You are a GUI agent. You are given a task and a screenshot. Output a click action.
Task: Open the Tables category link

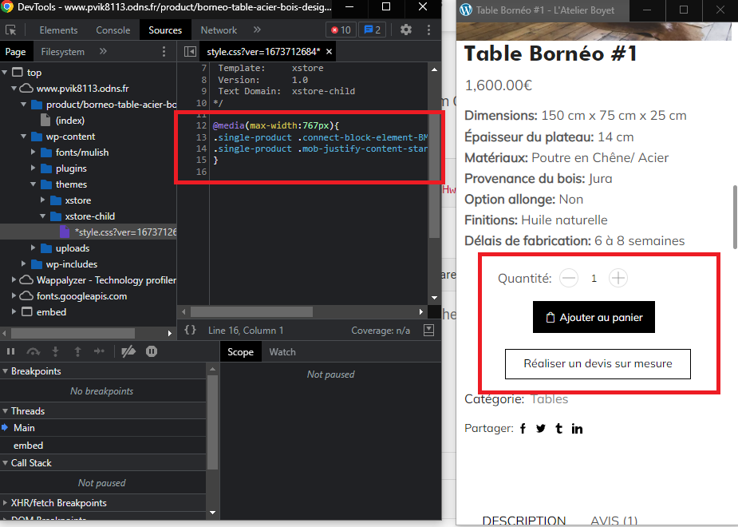coord(549,399)
